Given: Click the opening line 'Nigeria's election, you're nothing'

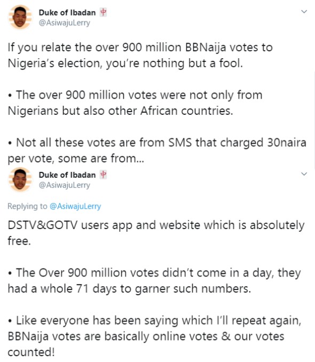Looking at the screenshot, I should (96, 63).
